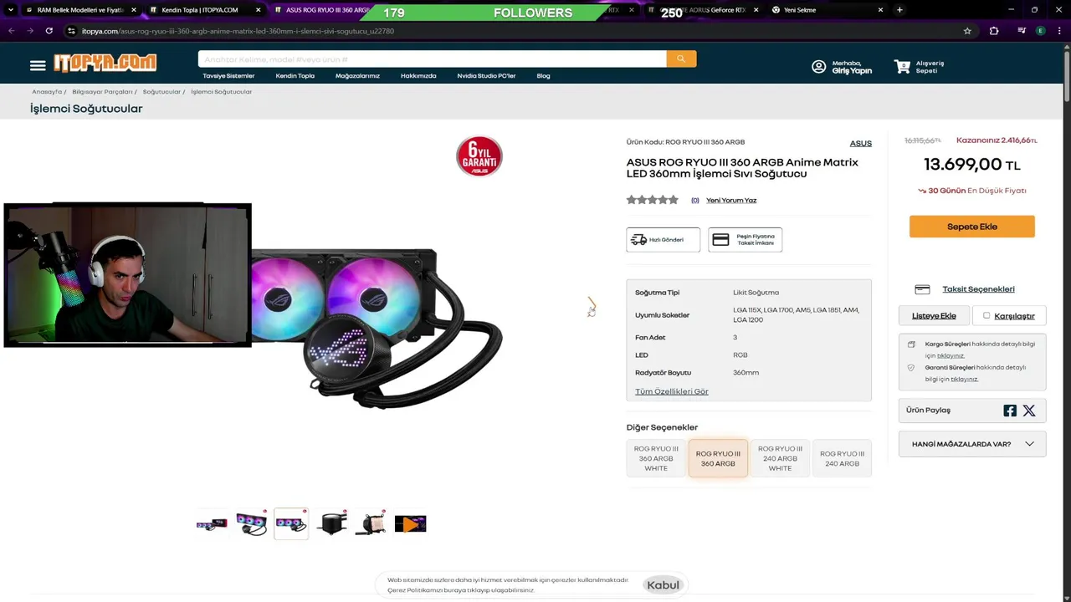Image resolution: width=1071 pixels, height=602 pixels.
Task: Click the 6 Yıl Garanti badge
Action: tap(479, 156)
